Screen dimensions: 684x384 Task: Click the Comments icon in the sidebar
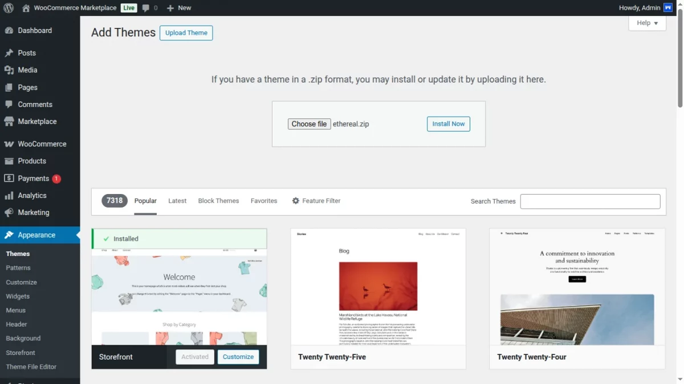[9, 105]
